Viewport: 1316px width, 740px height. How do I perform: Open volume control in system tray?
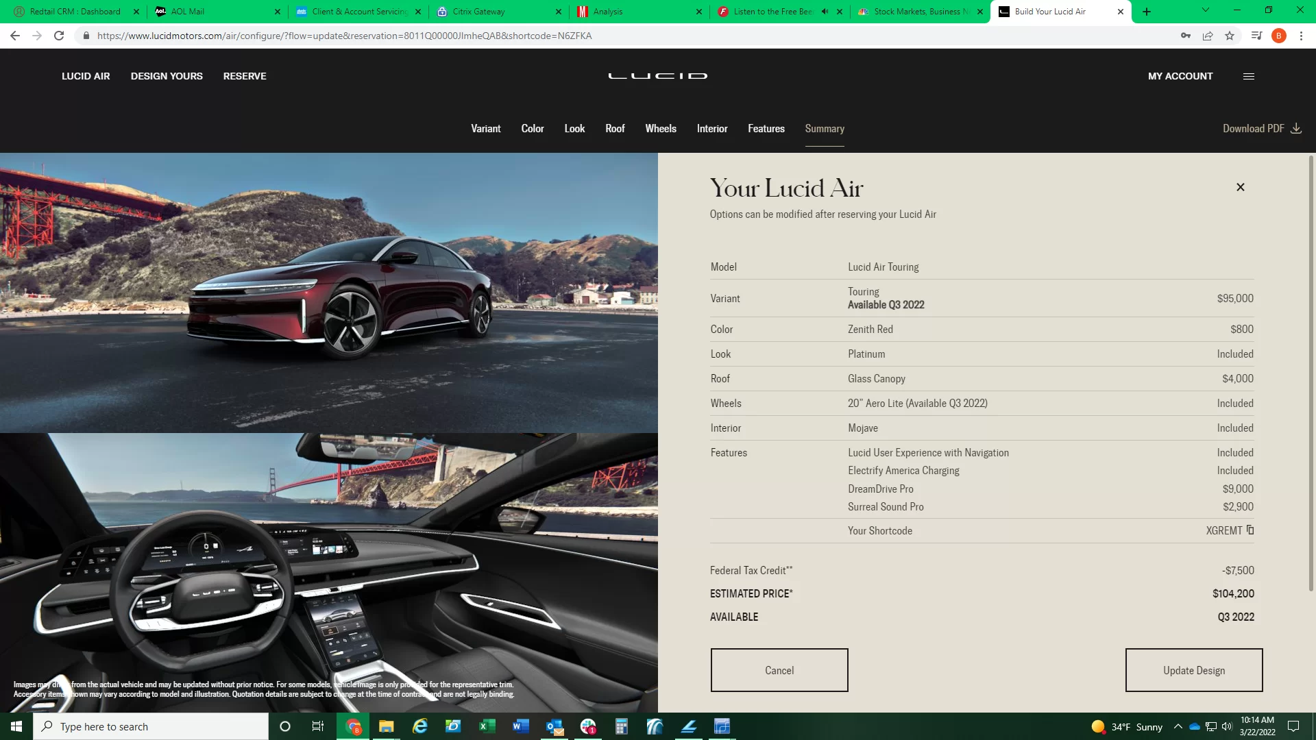point(1227,726)
